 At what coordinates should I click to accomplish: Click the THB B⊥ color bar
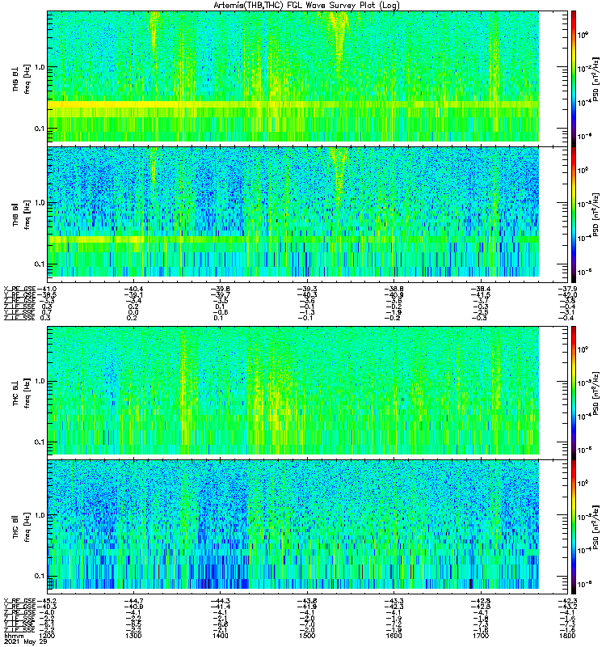574,78
